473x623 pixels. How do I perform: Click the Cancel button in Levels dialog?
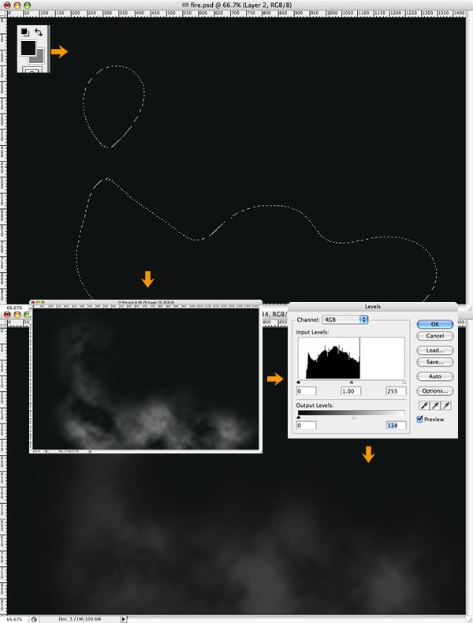pyautogui.click(x=435, y=336)
